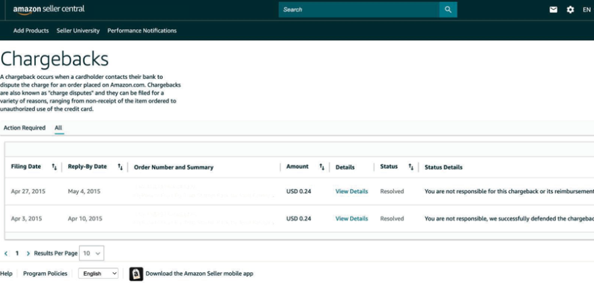Select page number 1
594x283 pixels.
(17, 253)
